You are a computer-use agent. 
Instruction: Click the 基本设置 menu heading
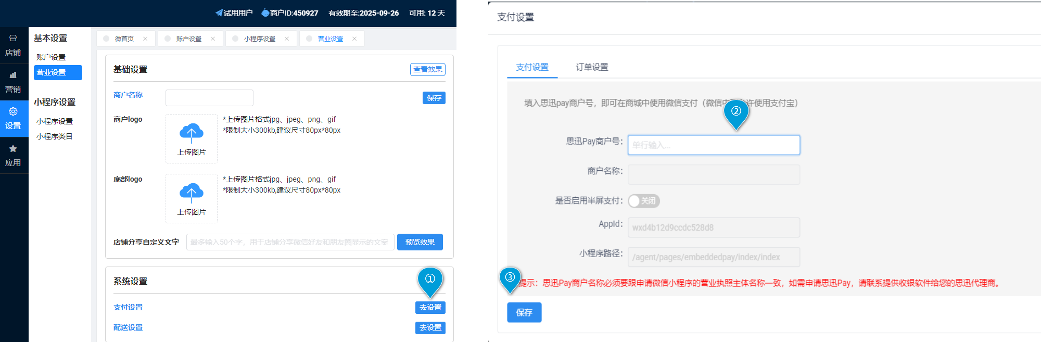[50, 38]
